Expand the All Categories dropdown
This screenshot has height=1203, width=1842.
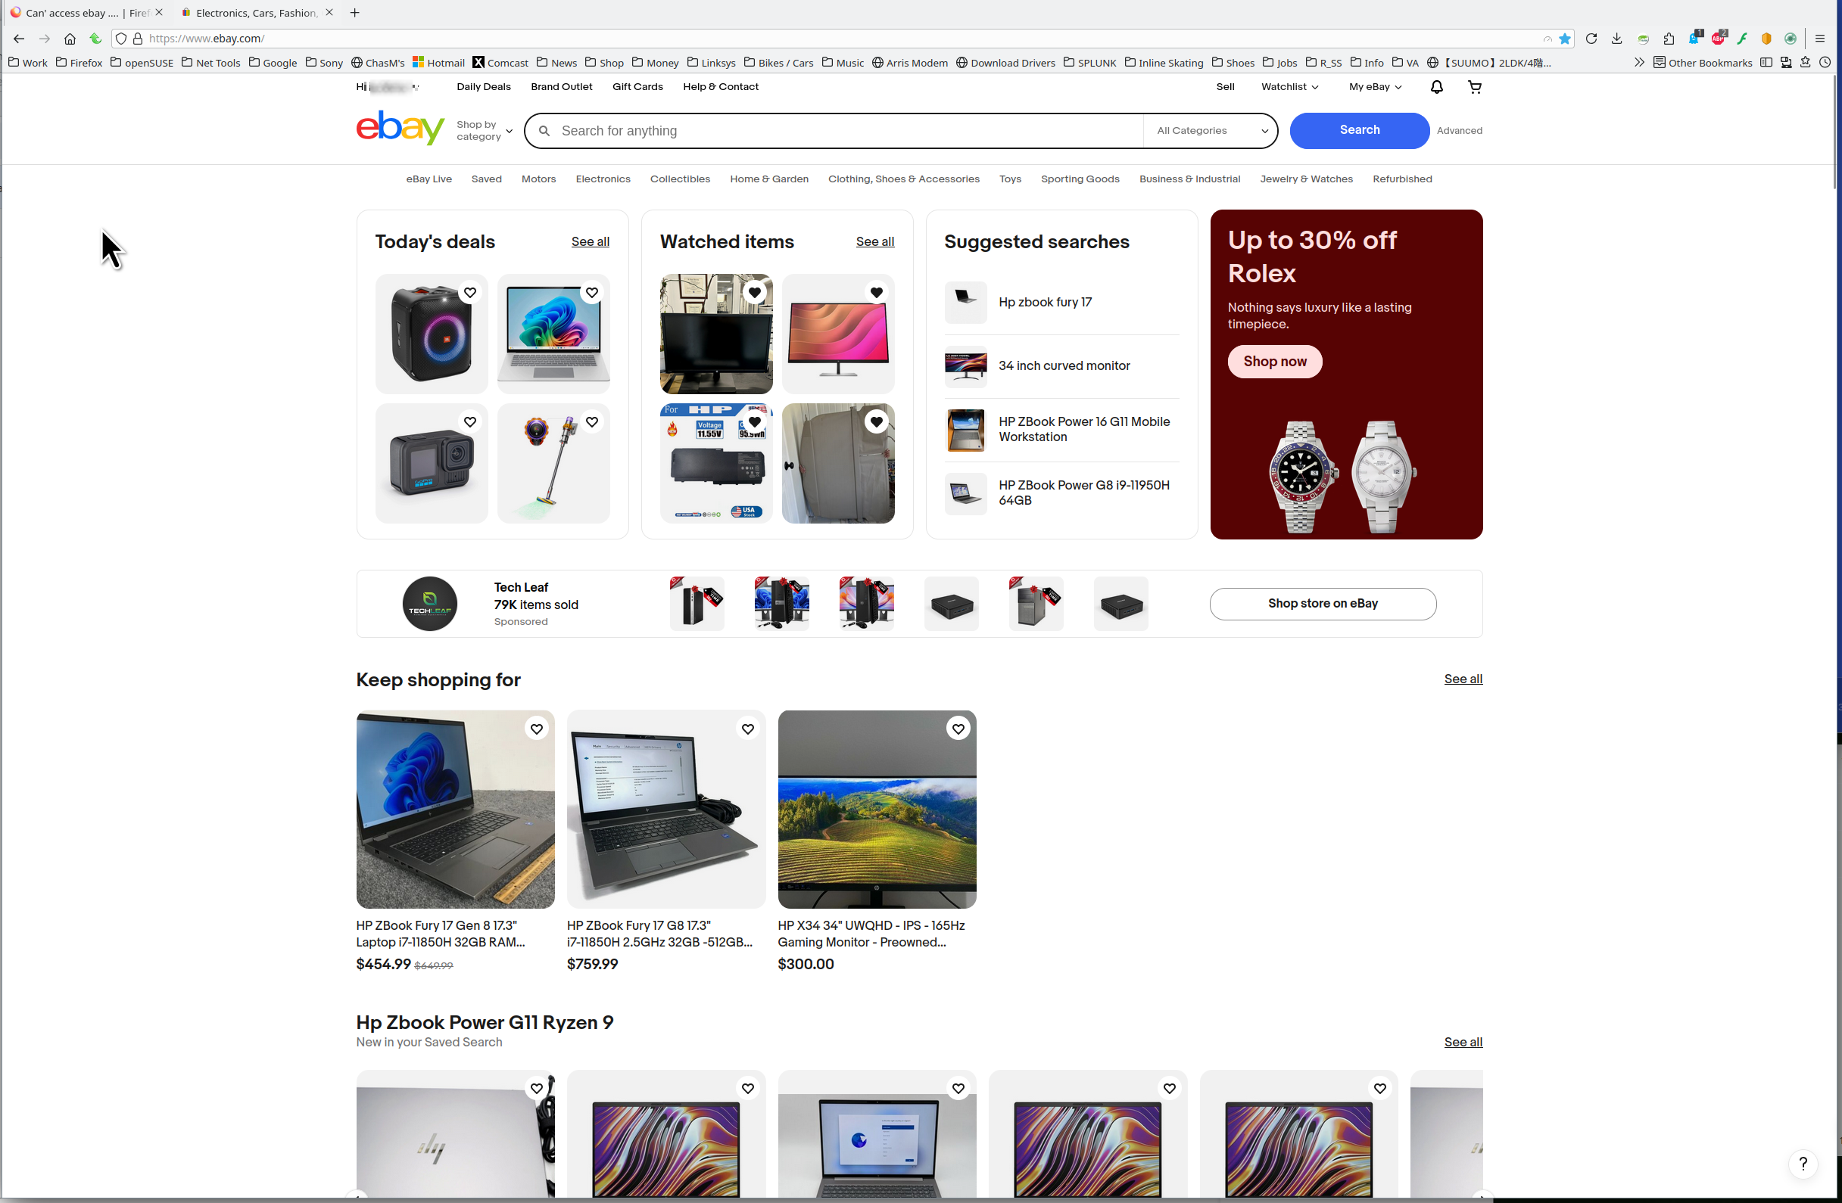[1211, 131]
